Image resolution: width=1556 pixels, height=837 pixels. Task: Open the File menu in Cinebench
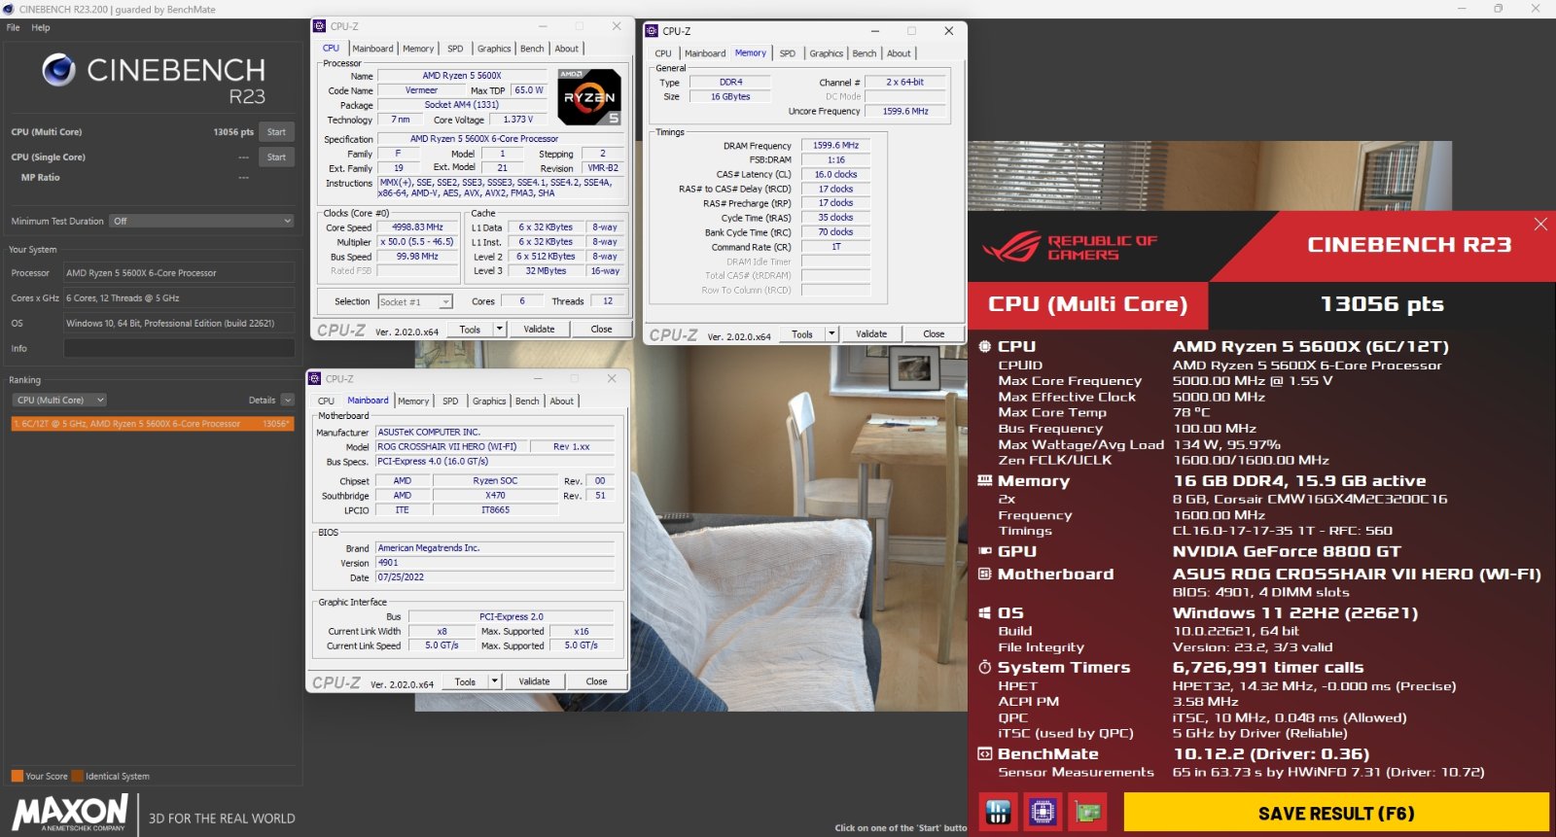pyautogui.click(x=14, y=28)
